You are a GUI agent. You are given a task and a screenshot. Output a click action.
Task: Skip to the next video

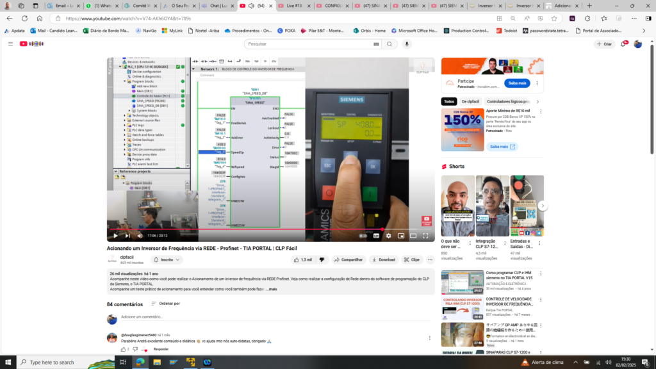(x=127, y=236)
